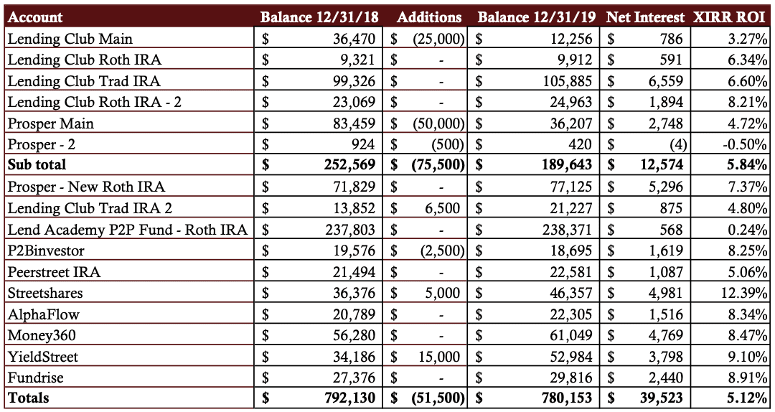Select the Balance 12/31/19 header
Screen dimensions: 775x412
(x=537, y=17)
